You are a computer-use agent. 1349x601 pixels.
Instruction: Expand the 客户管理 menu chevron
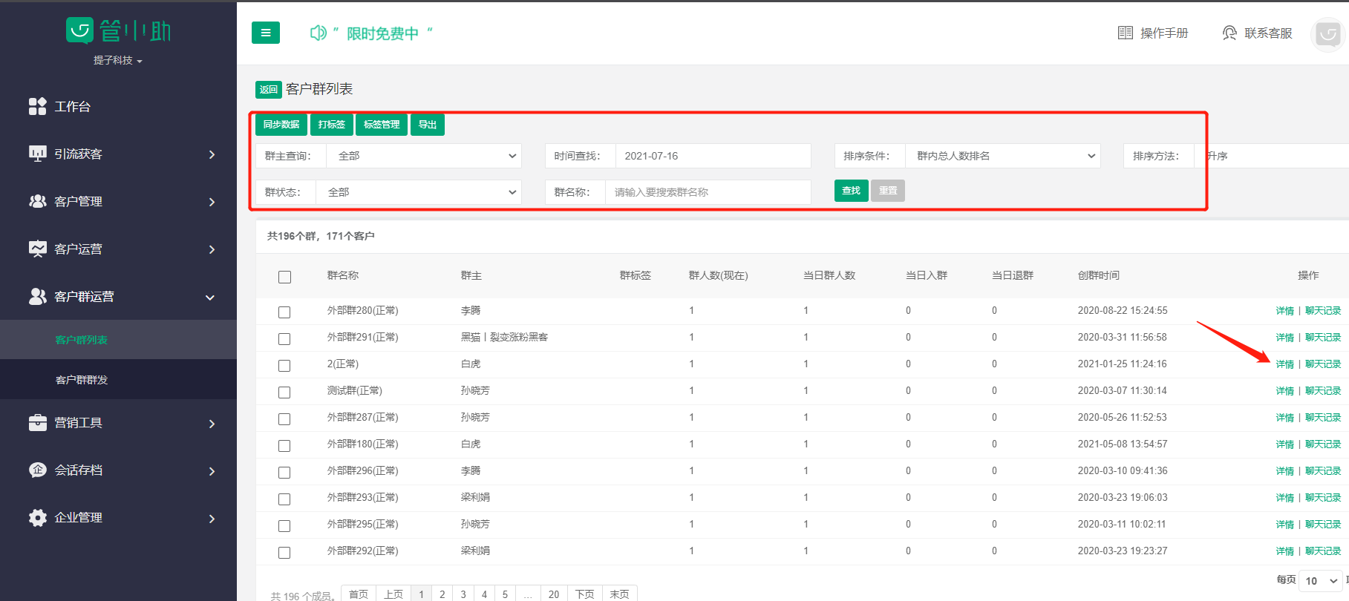(212, 202)
